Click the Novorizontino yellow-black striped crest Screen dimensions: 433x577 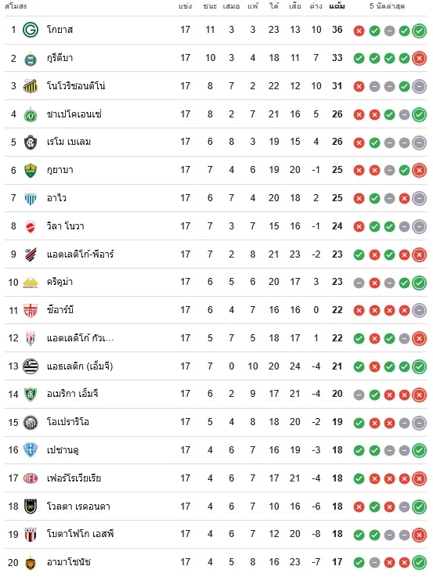point(31,86)
